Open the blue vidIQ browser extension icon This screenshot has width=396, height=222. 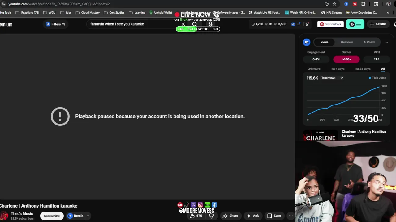pos(346,4)
